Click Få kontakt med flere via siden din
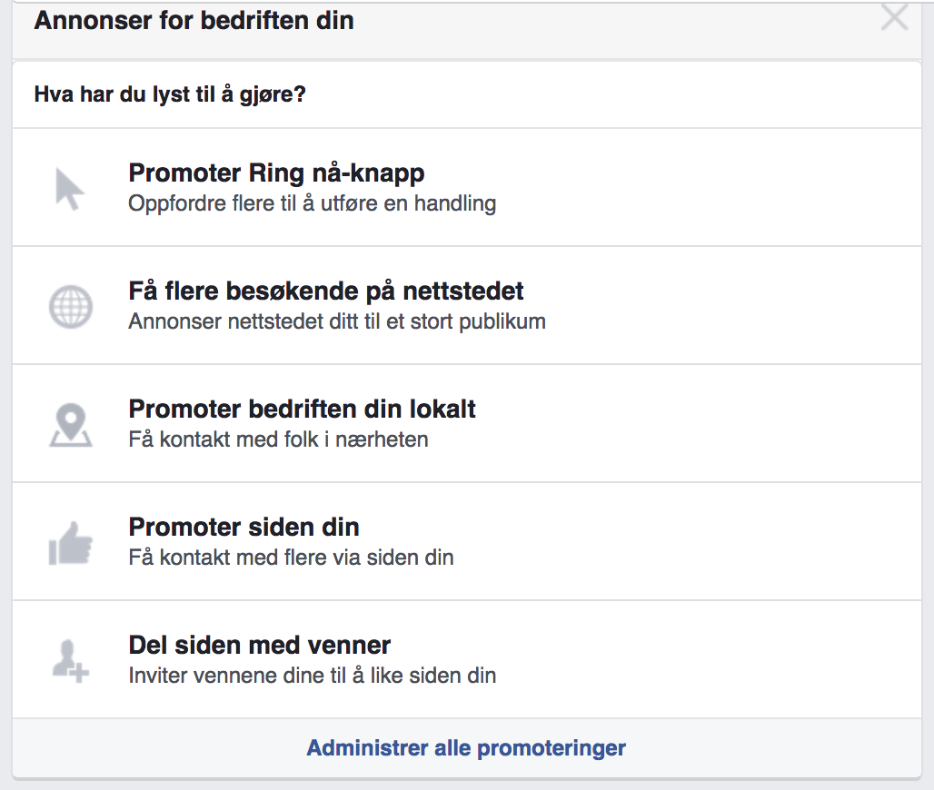 292,558
